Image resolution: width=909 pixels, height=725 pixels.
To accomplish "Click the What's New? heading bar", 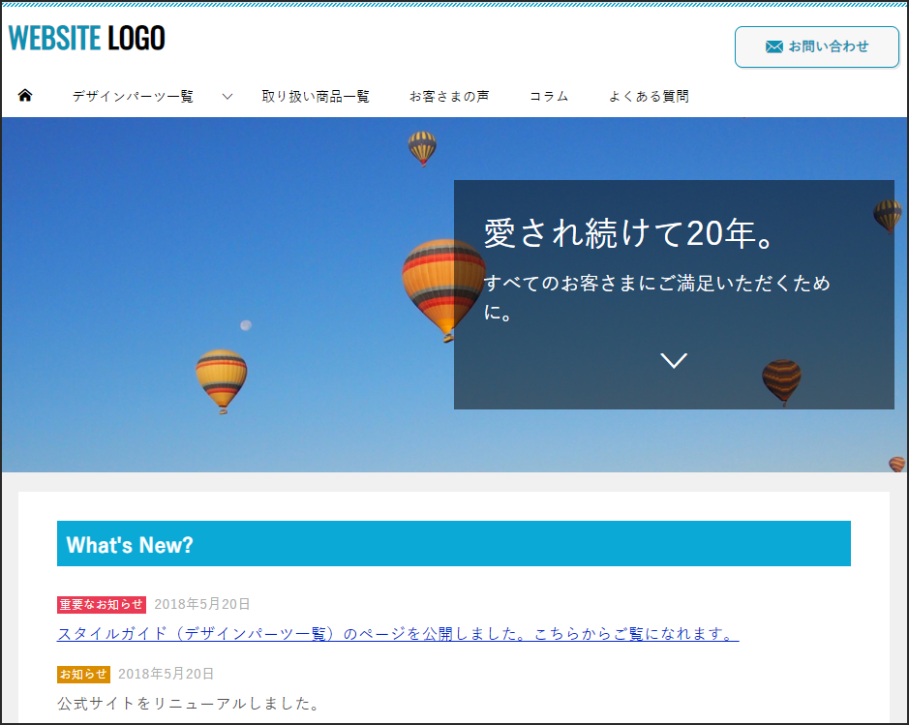I will coord(454,544).
